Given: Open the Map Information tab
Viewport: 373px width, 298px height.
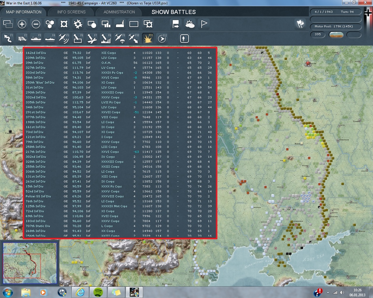Looking at the screenshot, I should tap(24, 12).
